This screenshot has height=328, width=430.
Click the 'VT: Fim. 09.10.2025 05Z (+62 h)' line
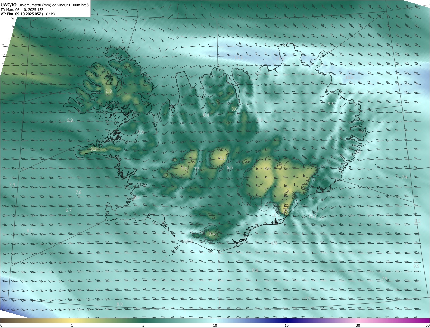28,14
